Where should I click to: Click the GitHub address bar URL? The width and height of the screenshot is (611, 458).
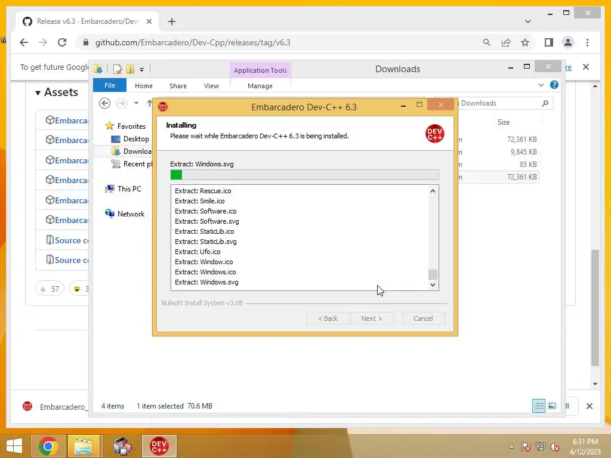193,42
